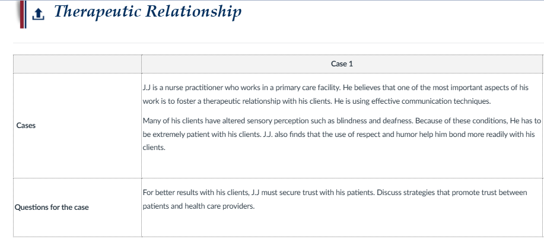544x249 pixels.
Task: Click the paragraph starting with J.J is a nurse practitioner
Action: 336,94
